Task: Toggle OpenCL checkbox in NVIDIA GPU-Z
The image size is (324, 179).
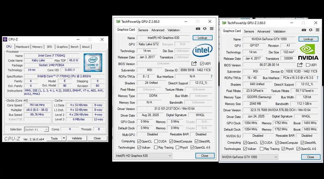Action: click(245, 143)
